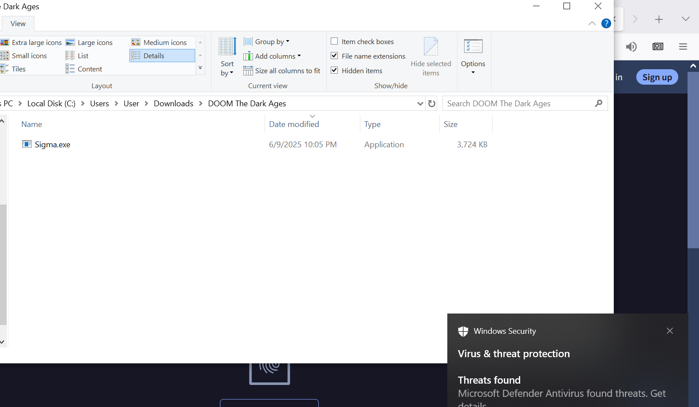699x407 pixels.
Task: Expand the Group by dropdown
Action: 267,41
